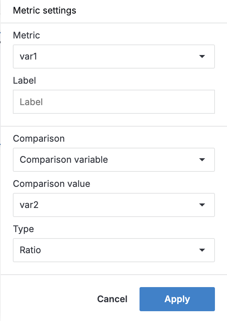Click the Type field label
This screenshot has width=227, height=321.
click(x=23, y=229)
